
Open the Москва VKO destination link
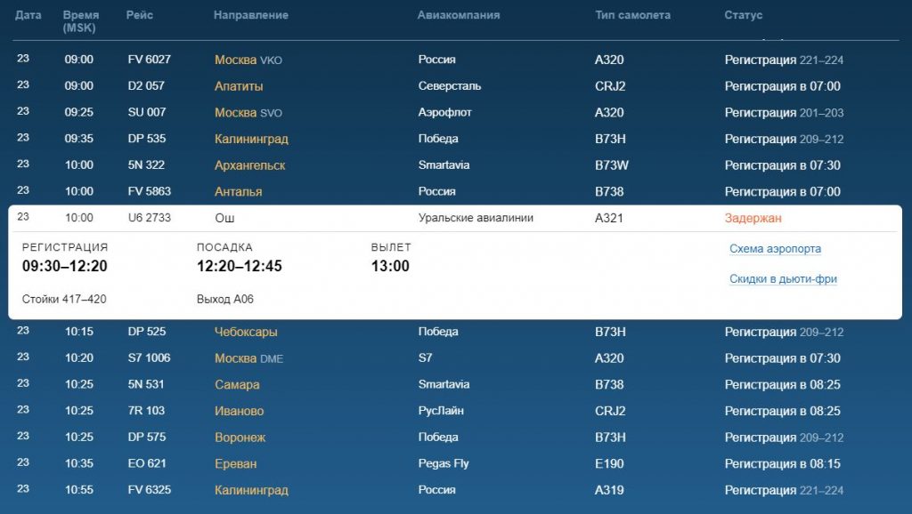tap(248, 60)
